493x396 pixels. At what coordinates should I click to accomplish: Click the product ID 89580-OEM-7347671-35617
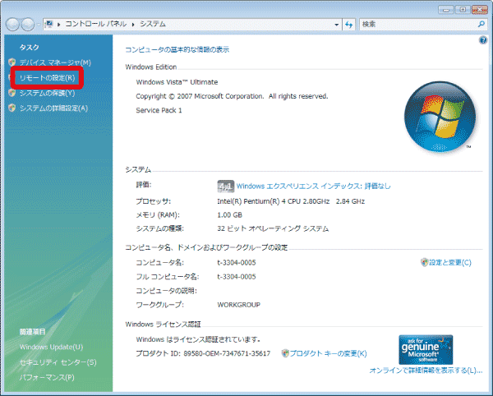pos(227,353)
